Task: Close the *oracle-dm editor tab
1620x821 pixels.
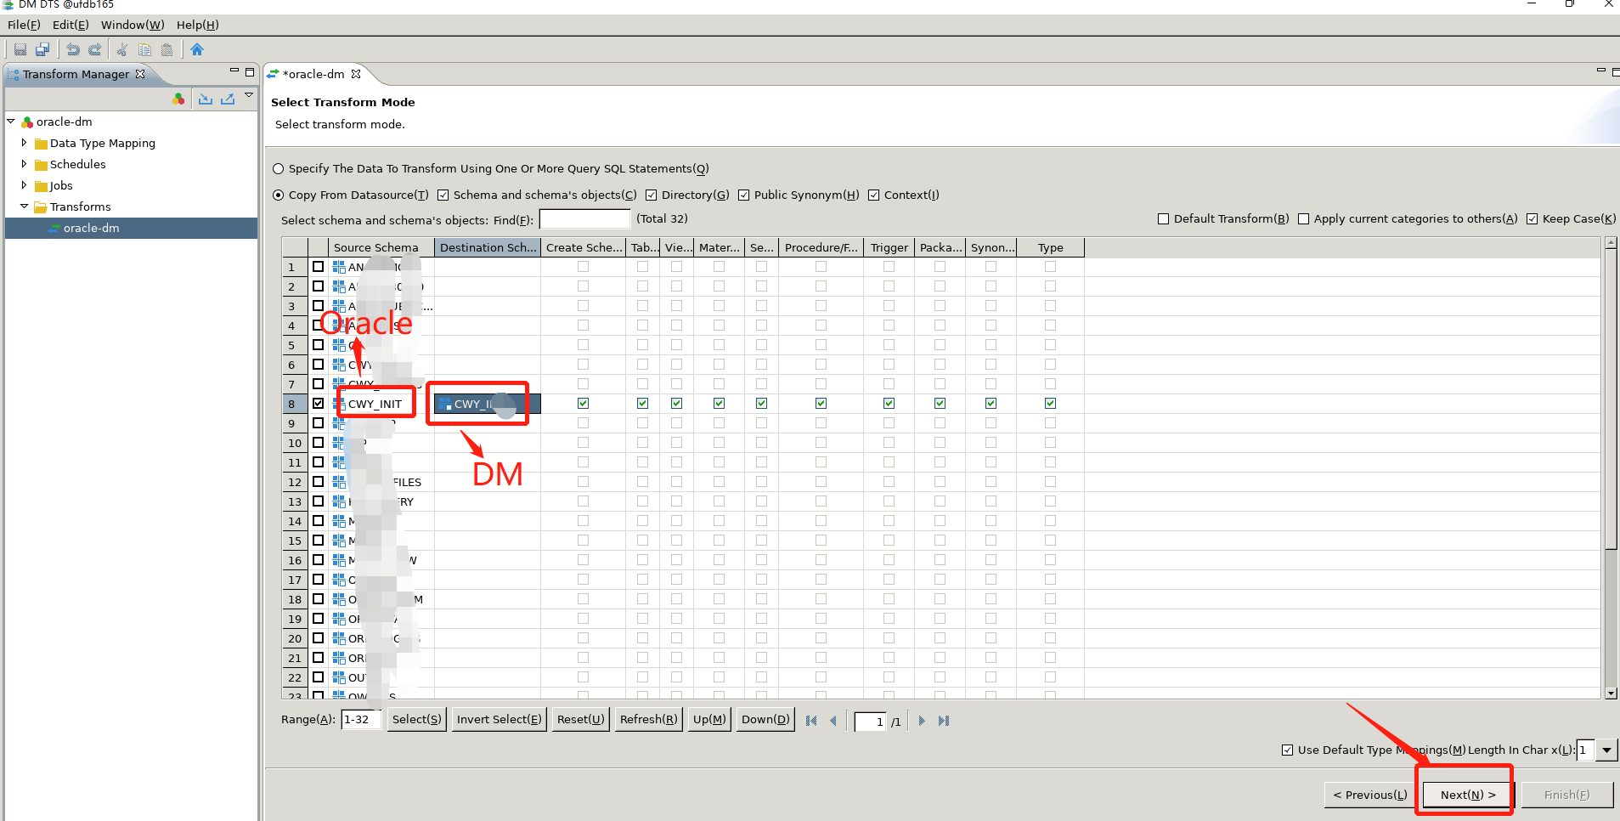Action: (356, 74)
